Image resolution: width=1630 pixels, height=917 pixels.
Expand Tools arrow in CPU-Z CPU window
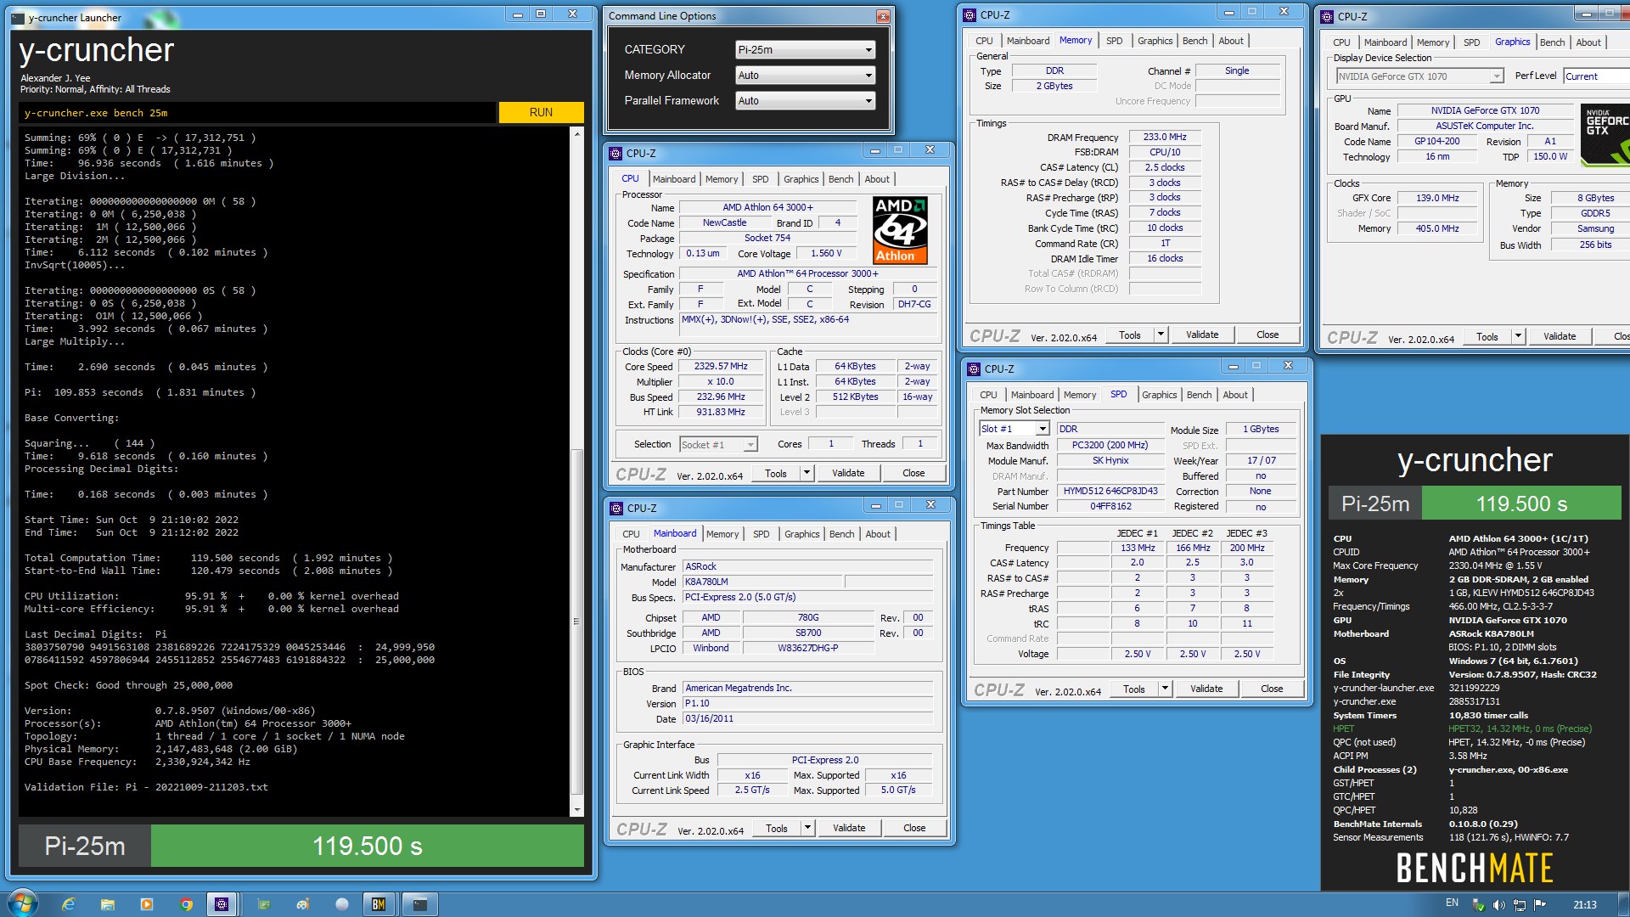coord(807,473)
